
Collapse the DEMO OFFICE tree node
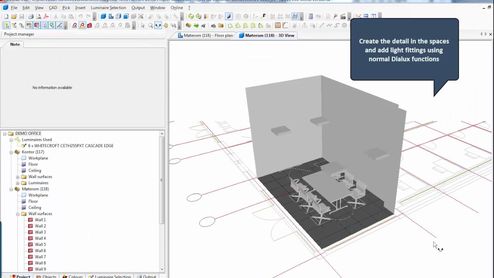pyautogui.click(x=5, y=134)
